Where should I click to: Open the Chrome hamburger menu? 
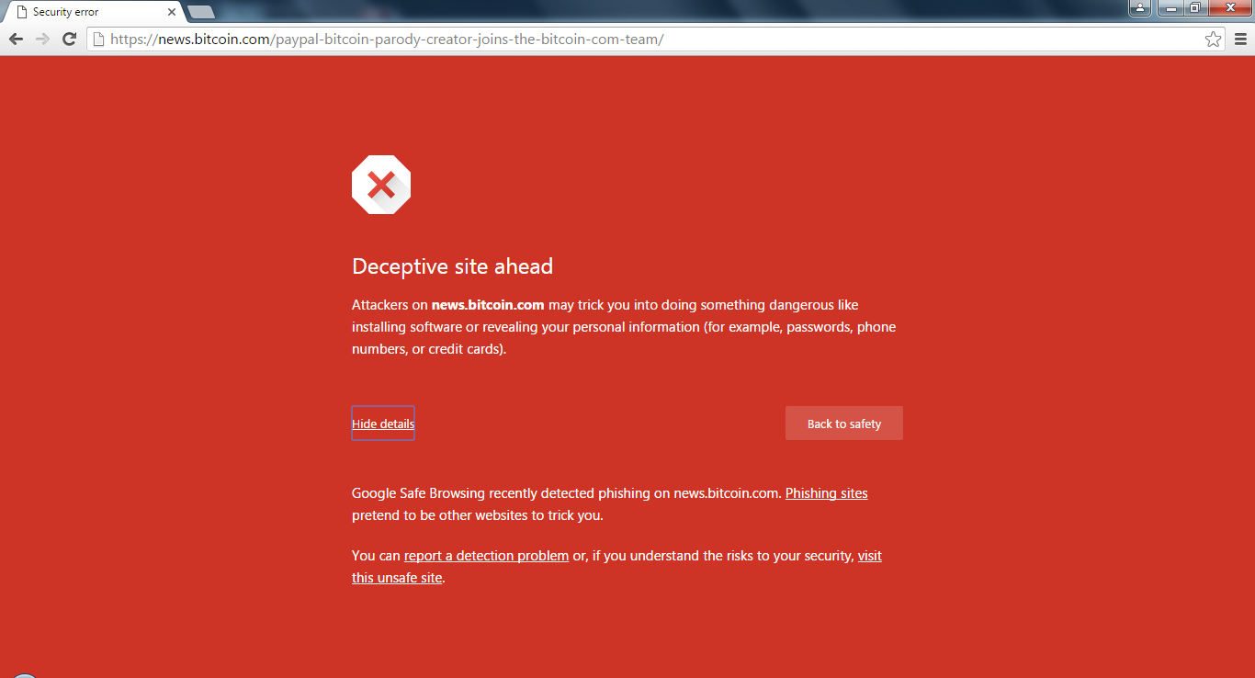pos(1239,39)
